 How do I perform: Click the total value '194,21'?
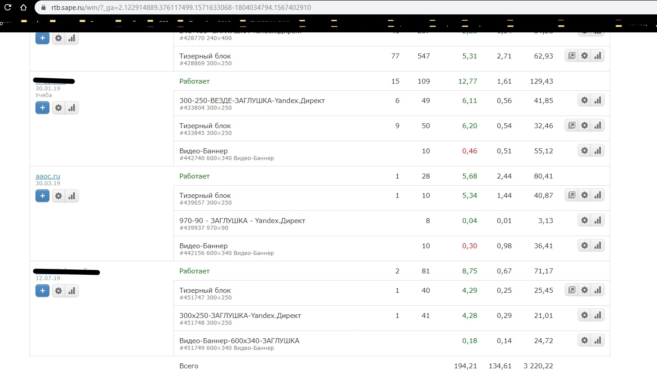(x=466, y=366)
